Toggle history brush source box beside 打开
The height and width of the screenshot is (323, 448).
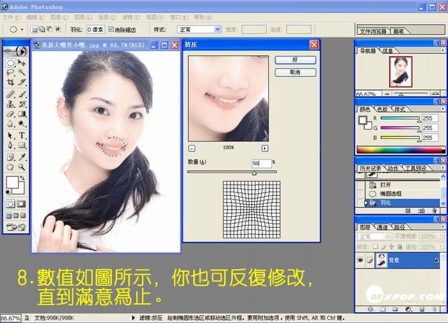(x=360, y=185)
